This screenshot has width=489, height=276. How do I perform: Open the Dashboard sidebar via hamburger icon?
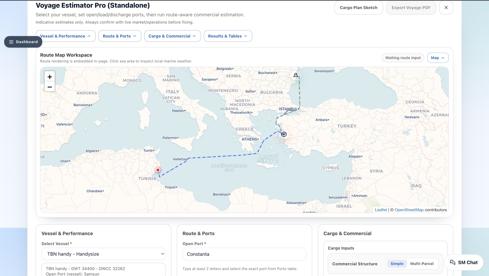click(11, 42)
